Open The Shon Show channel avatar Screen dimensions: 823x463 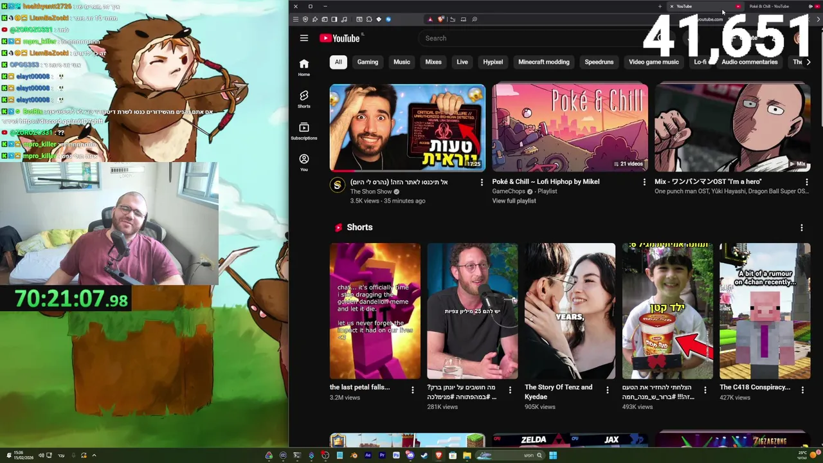(x=337, y=186)
